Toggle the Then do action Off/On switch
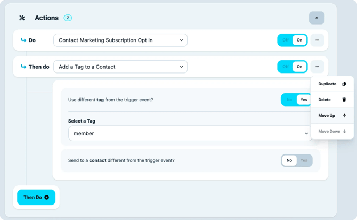 [292, 67]
